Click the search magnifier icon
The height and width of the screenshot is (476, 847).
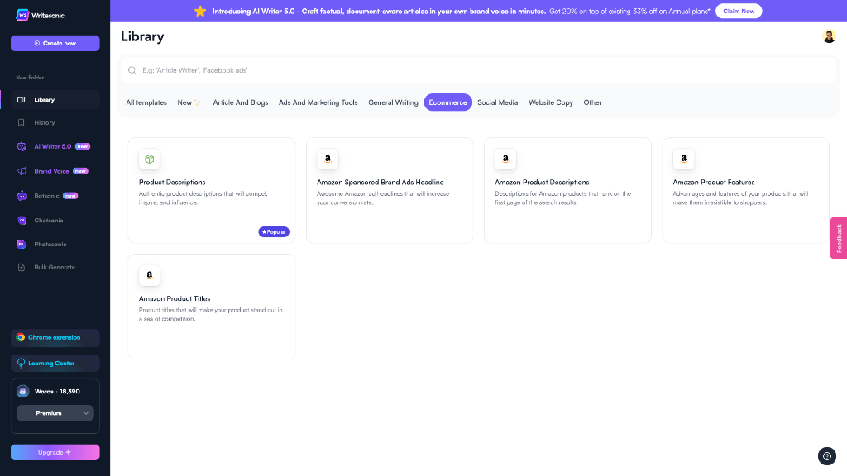[132, 70]
